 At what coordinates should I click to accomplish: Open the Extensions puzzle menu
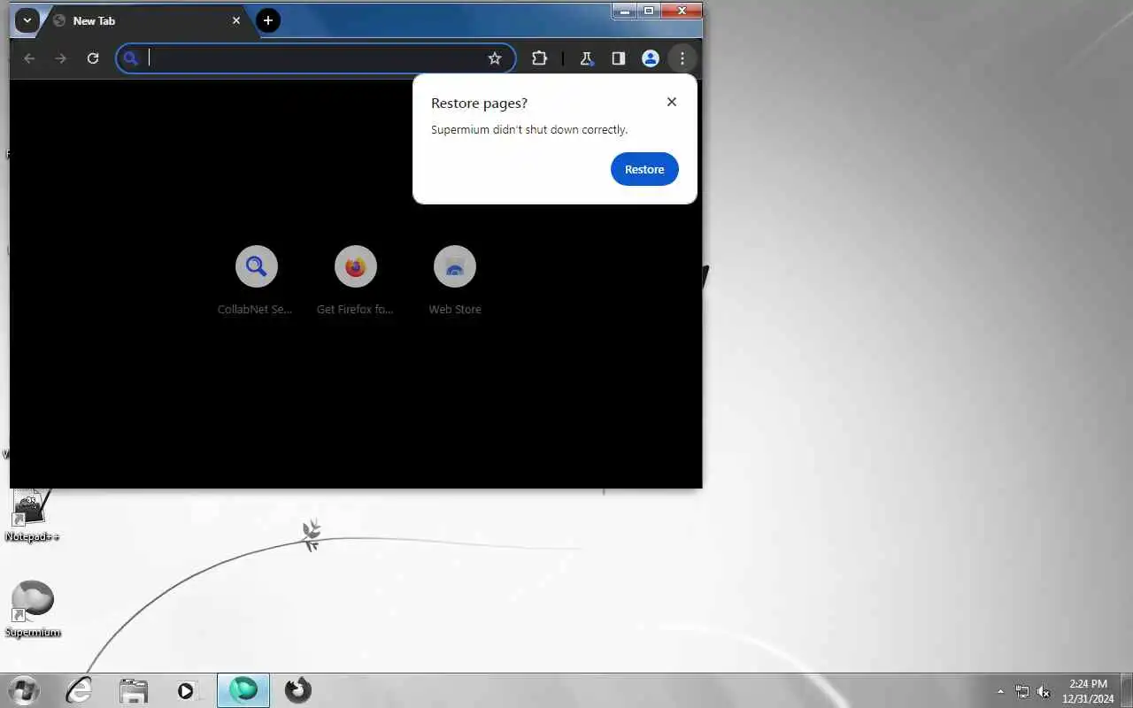pyautogui.click(x=539, y=58)
